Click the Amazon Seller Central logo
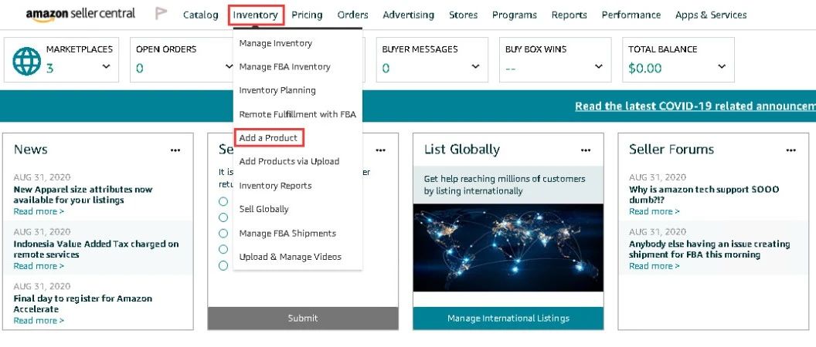The height and width of the screenshot is (347, 816). (80, 14)
